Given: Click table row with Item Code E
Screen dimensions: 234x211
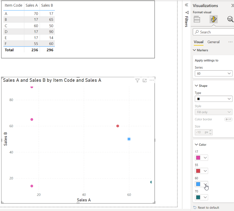Looking at the screenshot, I should coord(29,38).
